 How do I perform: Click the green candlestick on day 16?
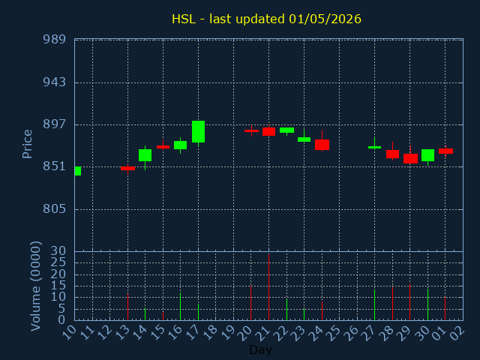pos(180,145)
